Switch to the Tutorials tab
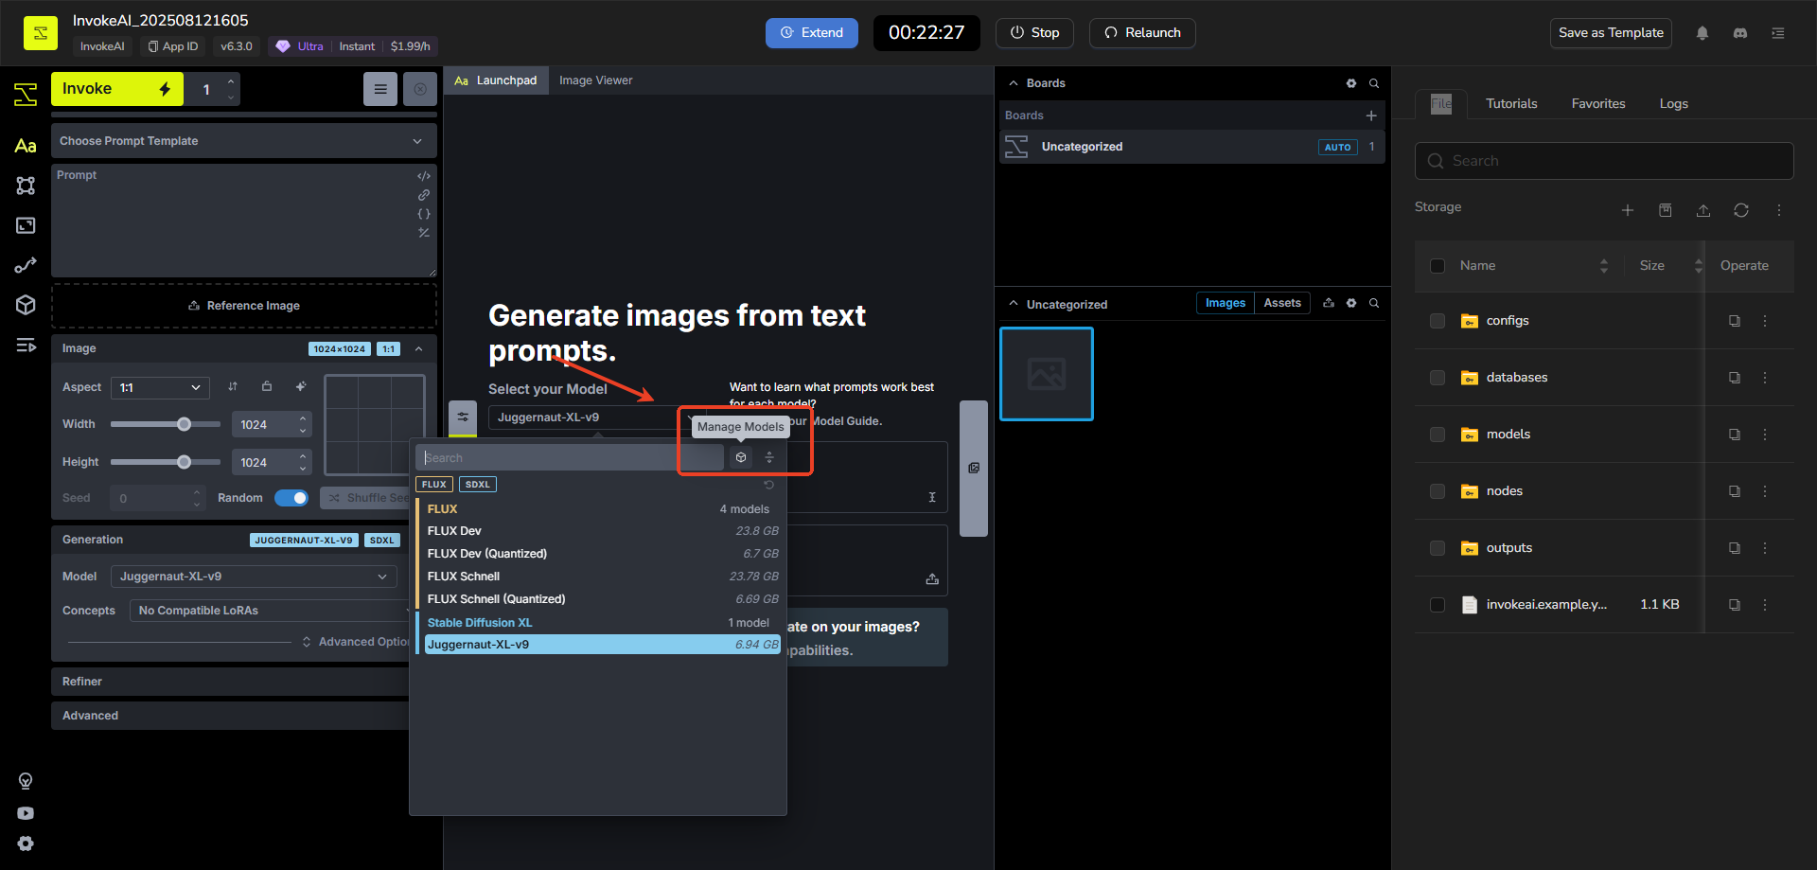 pos(1511,103)
